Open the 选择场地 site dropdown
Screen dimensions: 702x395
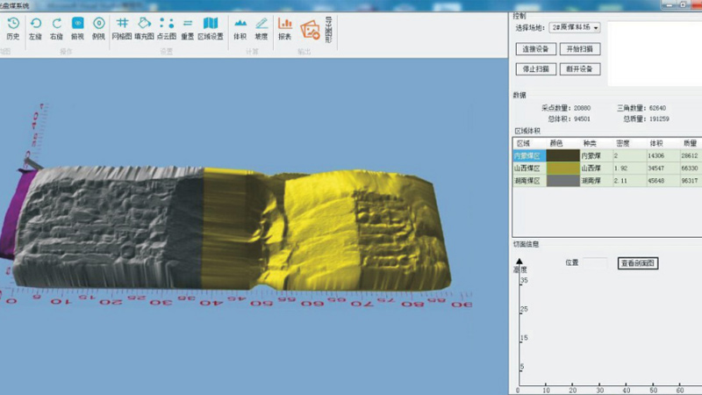(576, 28)
